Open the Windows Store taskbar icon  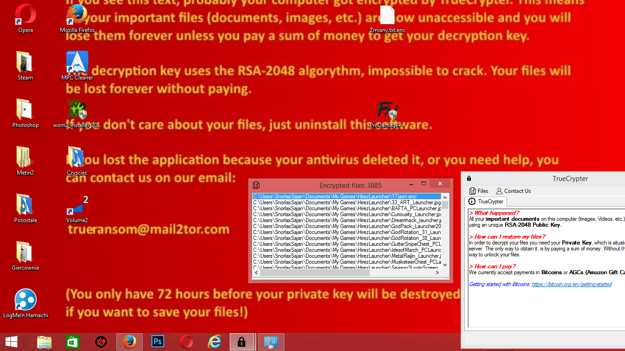click(x=73, y=342)
